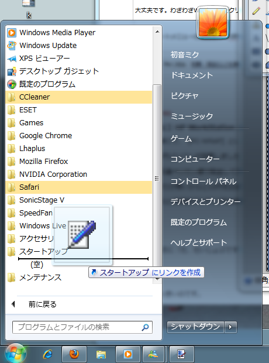Expand the Lhaplus folder
This screenshot has width=269, height=363.
(x=78, y=149)
